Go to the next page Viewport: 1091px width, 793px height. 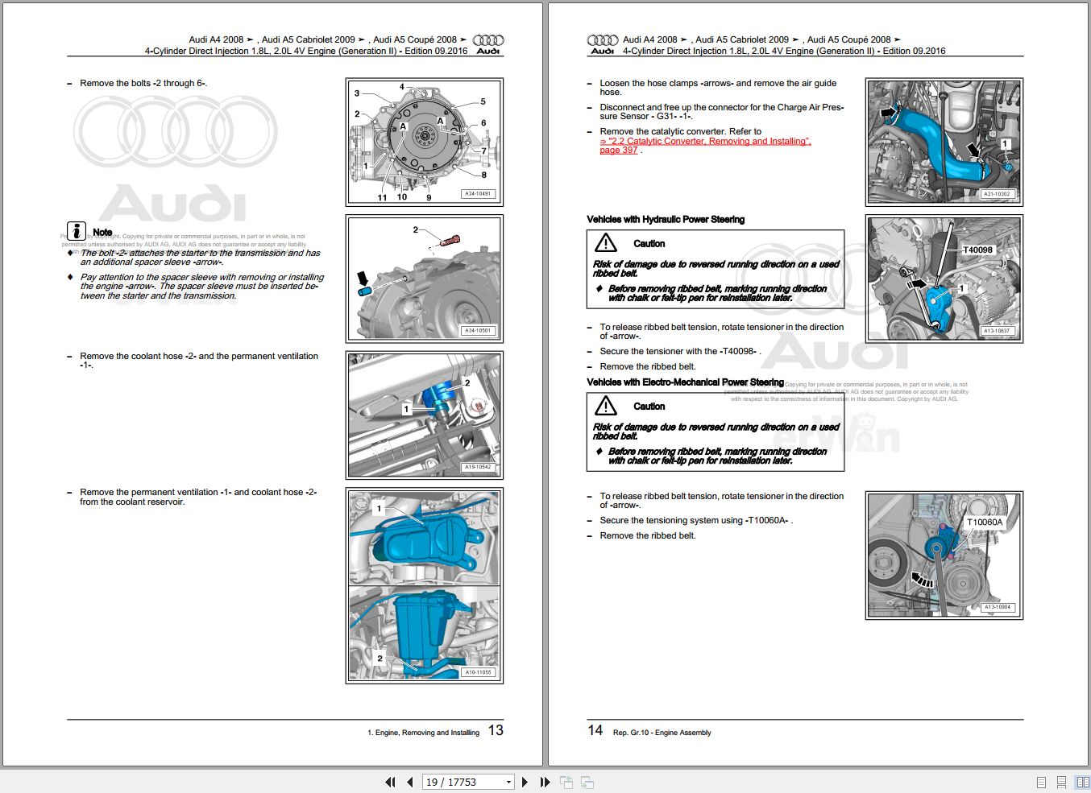point(525,782)
